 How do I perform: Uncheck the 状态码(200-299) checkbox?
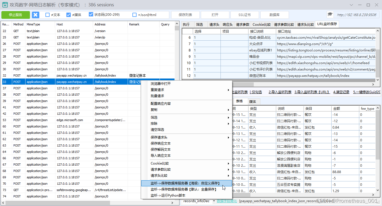(91, 15)
